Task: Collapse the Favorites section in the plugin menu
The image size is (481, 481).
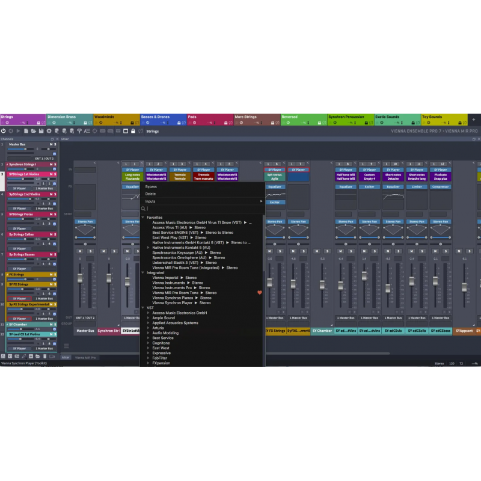Action: (x=144, y=216)
